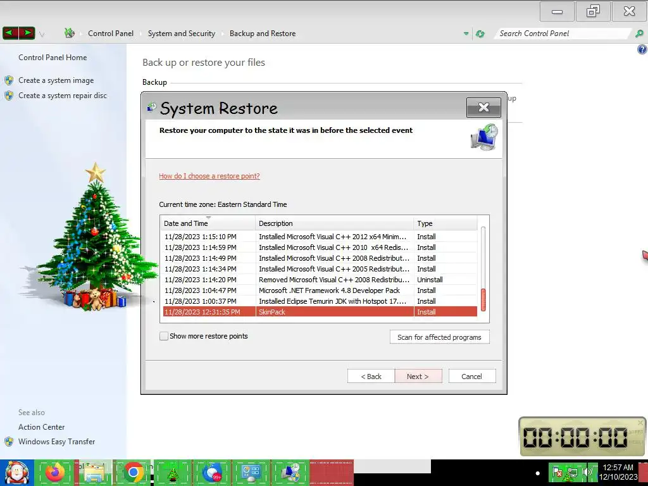Click the search magnifier icon
Viewport: 648px width, 486px height.
pyautogui.click(x=639, y=34)
